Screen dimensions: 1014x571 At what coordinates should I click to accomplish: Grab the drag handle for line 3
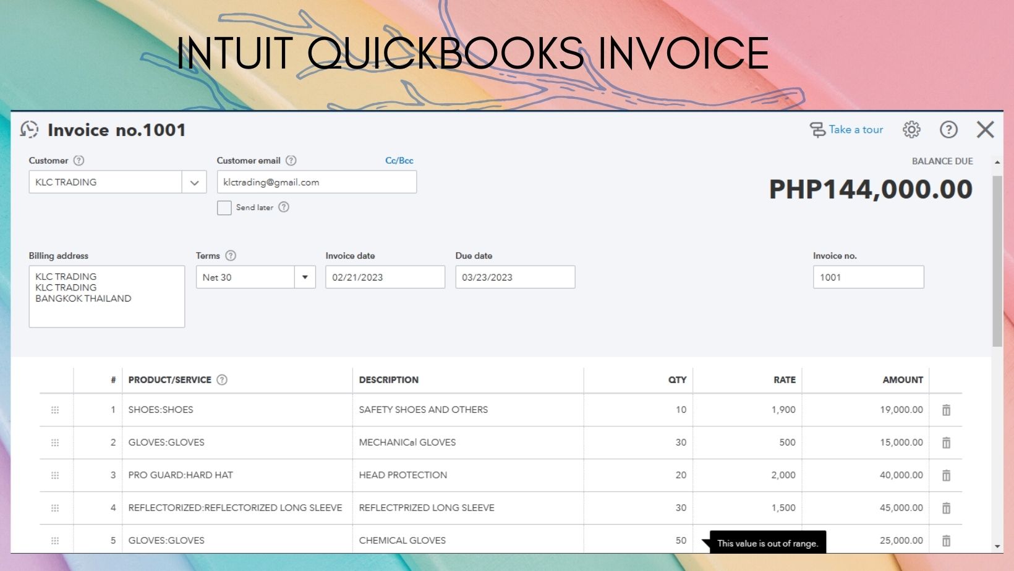click(55, 475)
